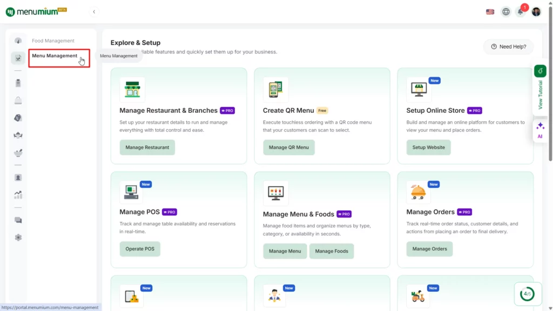The image size is (553, 311).
Task: Click the Manage Orders card title
Action: tap(430, 212)
